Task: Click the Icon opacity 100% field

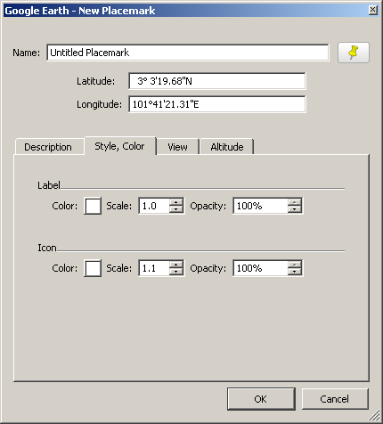Action: click(261, 268)
